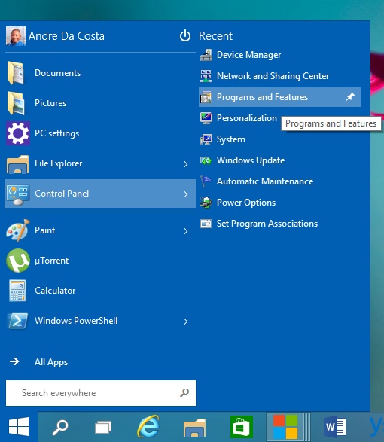Select the Calculator menu entry text
Viewport: 384px width, 442px height.
tap(55, 291)
